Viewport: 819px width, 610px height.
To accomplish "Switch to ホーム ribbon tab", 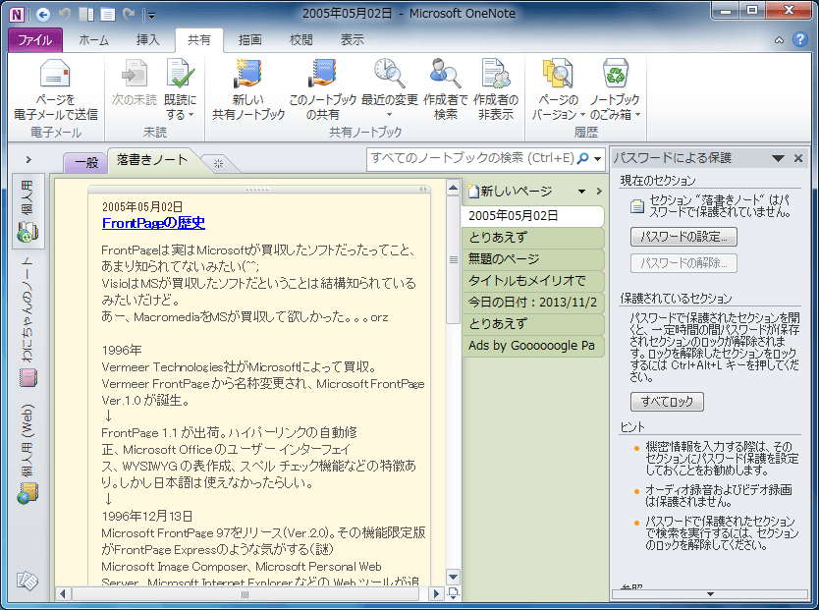I will coord(94,40).
